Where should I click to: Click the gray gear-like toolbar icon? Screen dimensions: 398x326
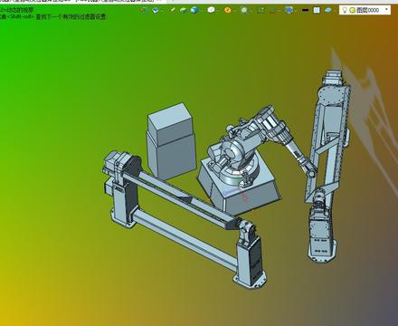pyautogui.click(x=244, y=10)
